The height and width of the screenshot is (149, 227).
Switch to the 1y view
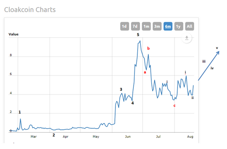[179, 26]
